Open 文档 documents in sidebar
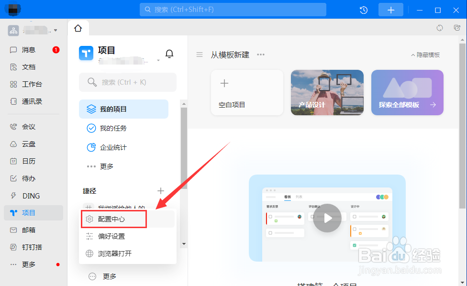 click(x=33, y=67)
